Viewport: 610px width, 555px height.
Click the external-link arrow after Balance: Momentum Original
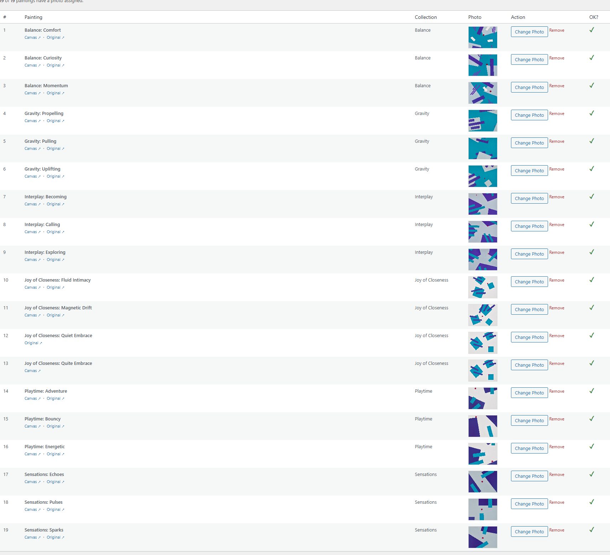[63, 93]
